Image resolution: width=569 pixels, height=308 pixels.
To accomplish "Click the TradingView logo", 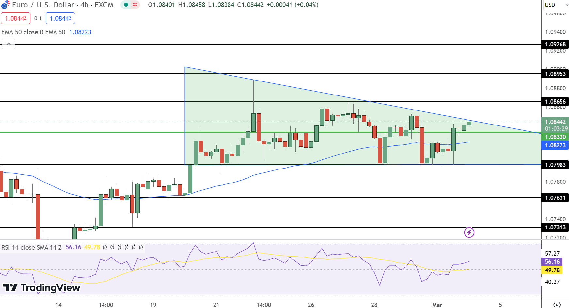I will [x=41, y=287].
